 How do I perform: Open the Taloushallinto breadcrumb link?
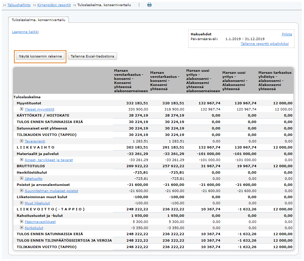pyautogui.click(x=18, y=5)
